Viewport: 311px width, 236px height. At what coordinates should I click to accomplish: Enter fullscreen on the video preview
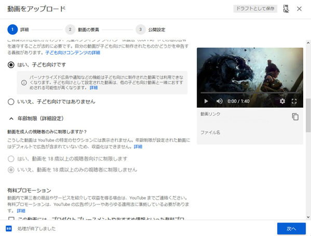point(294,101)
